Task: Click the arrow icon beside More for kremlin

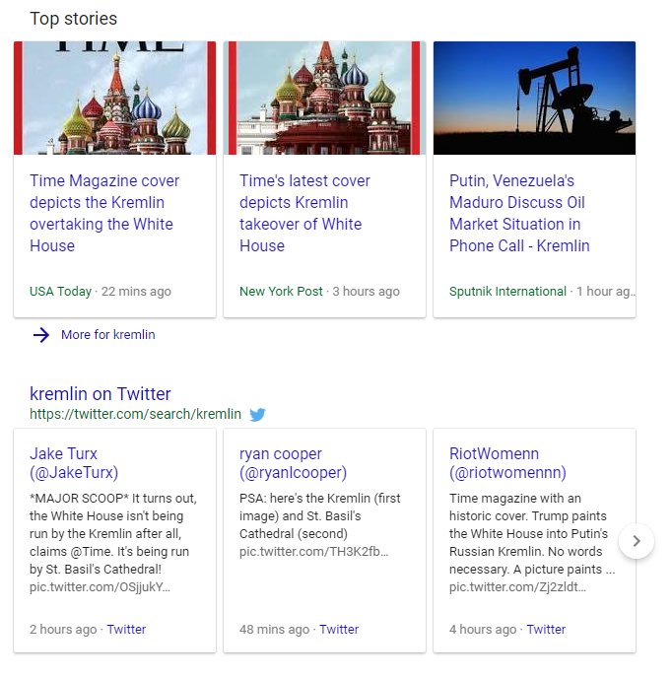Action: [x=41, y=335]
